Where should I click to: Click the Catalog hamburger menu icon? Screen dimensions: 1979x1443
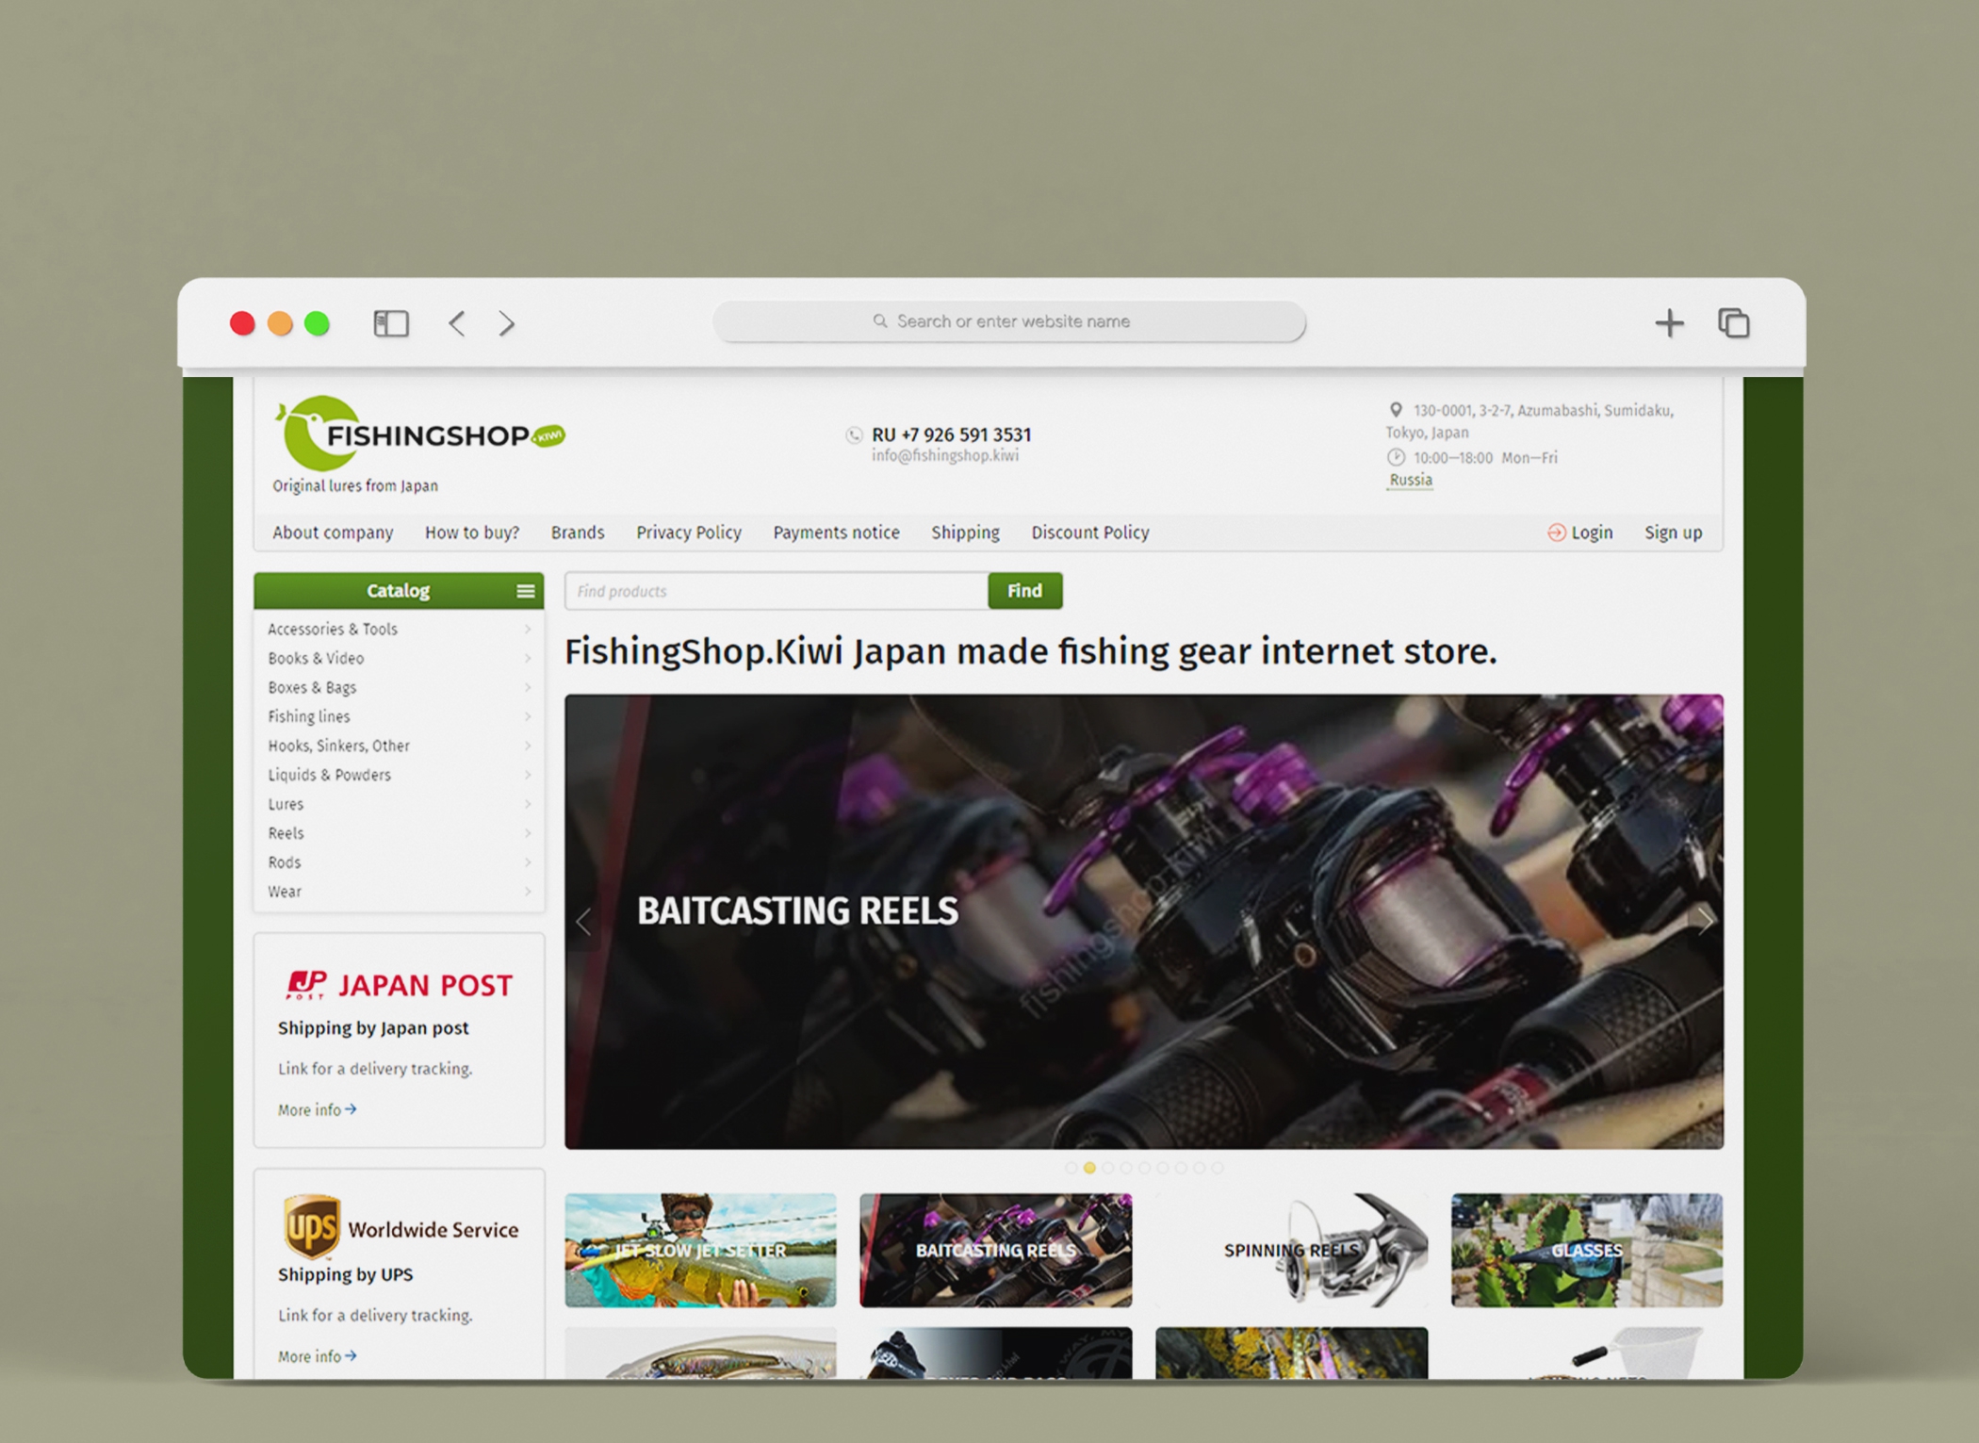pos(526,591)
